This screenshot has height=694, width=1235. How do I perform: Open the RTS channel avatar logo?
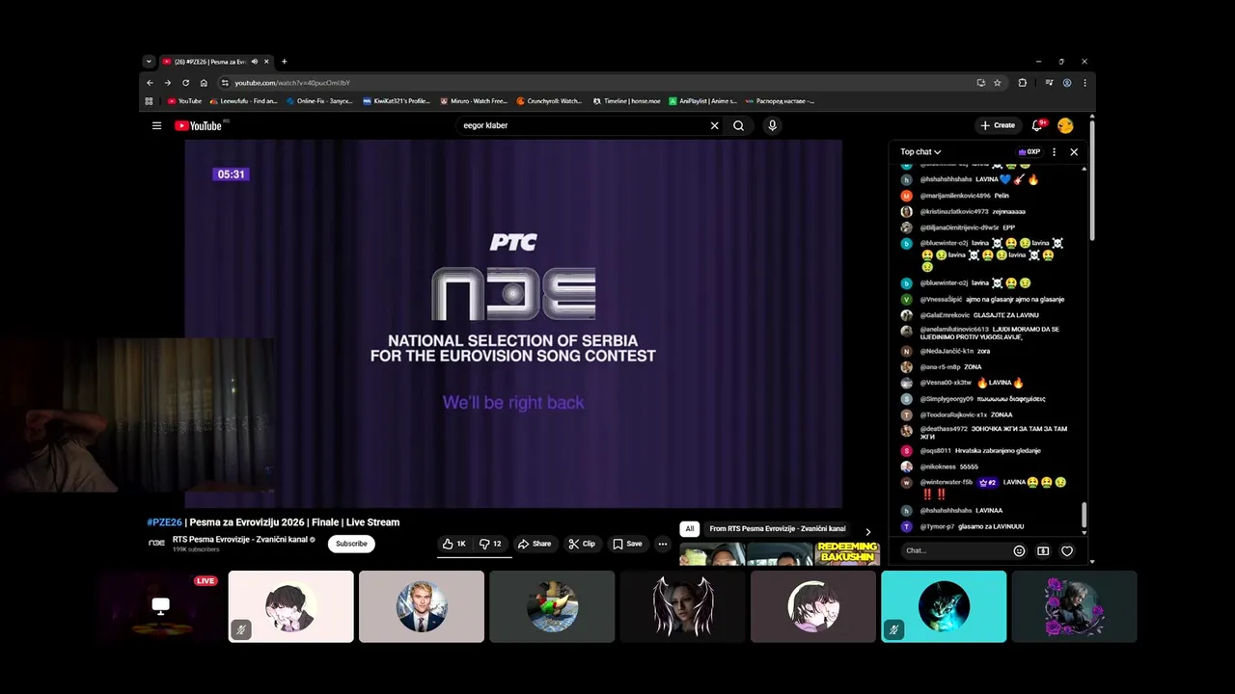(156, 544)
